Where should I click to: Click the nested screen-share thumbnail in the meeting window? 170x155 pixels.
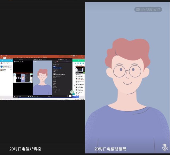click(23, 78)
